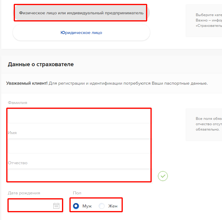222x220 pixels.
Task: Choose Физическое лицо или индивидуальный предприниматель
Action: click(x=81, y=13)
